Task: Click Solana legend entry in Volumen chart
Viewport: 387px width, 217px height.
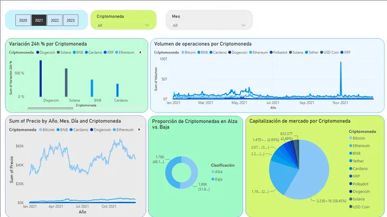Action: tap(296, 52)
